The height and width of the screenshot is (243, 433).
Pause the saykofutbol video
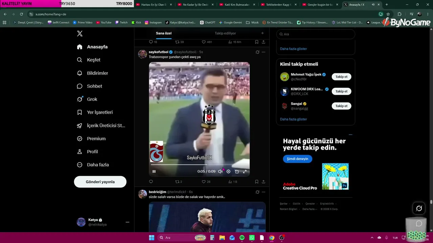(x=154, y=171)
